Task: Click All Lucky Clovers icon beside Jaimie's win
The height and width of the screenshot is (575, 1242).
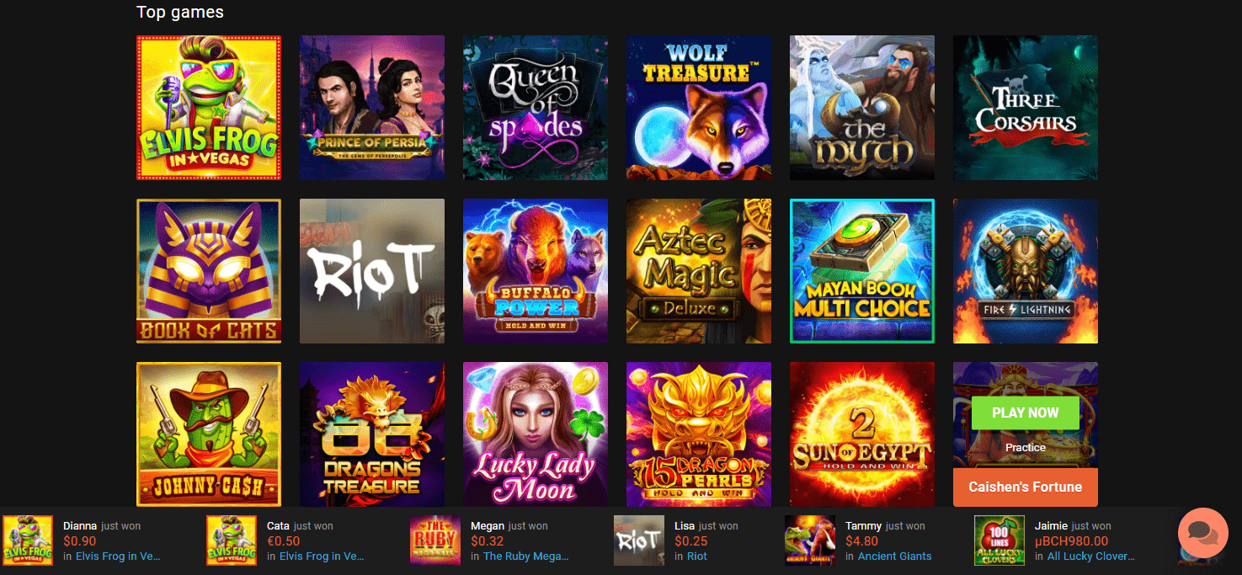Action: click(x=999, y=540)
